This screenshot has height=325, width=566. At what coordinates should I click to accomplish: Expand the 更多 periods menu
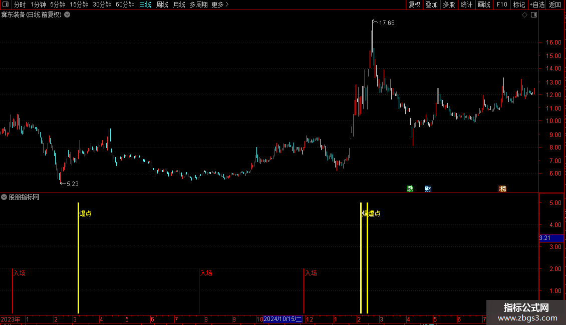coord(220,4)
